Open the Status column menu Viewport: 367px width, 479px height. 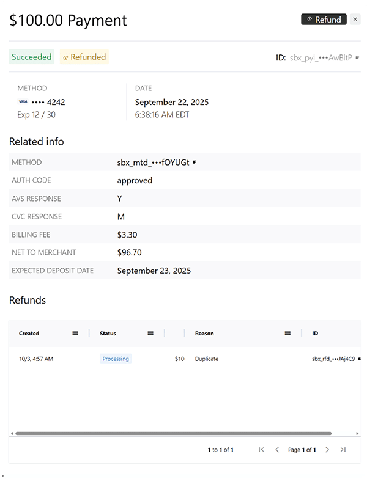pos(150,333)
